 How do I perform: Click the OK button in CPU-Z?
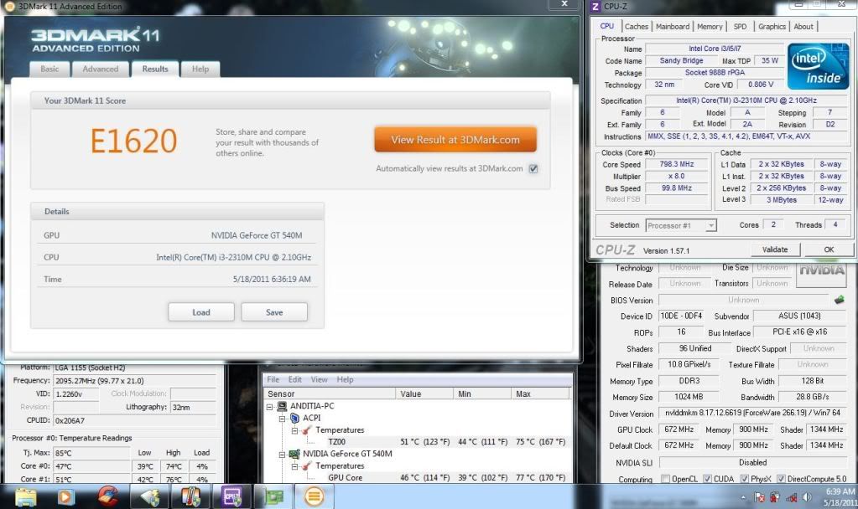click(x=829, y=249)
